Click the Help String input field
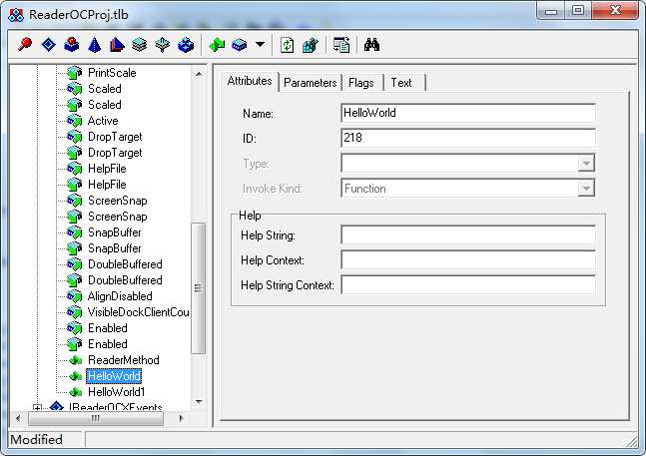 click(x=468, y=235)
